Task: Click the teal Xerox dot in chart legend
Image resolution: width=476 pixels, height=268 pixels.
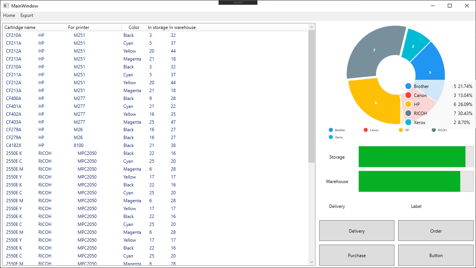Action: click(x=331, y=137)
